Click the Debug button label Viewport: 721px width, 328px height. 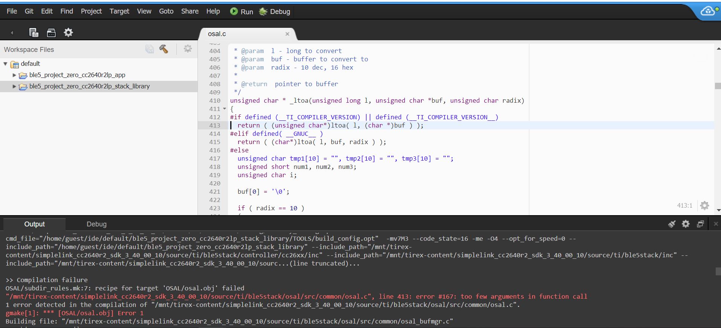click(x=280, y=12)
